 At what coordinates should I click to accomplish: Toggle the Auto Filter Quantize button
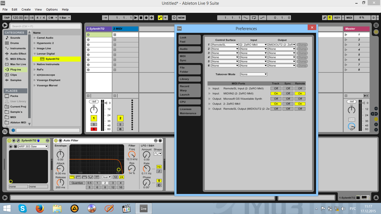pos(77,183)
